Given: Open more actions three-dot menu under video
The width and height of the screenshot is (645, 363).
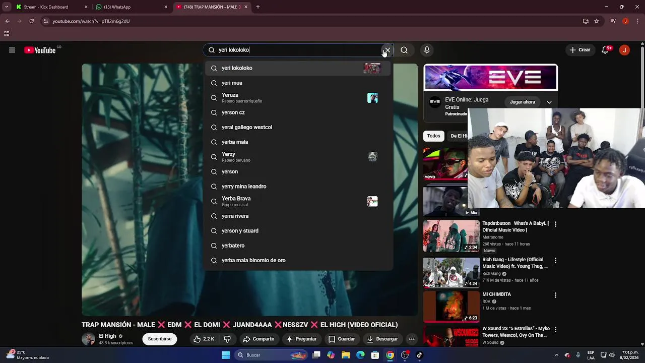Looking at the screenshot, I should click(412, 339).
